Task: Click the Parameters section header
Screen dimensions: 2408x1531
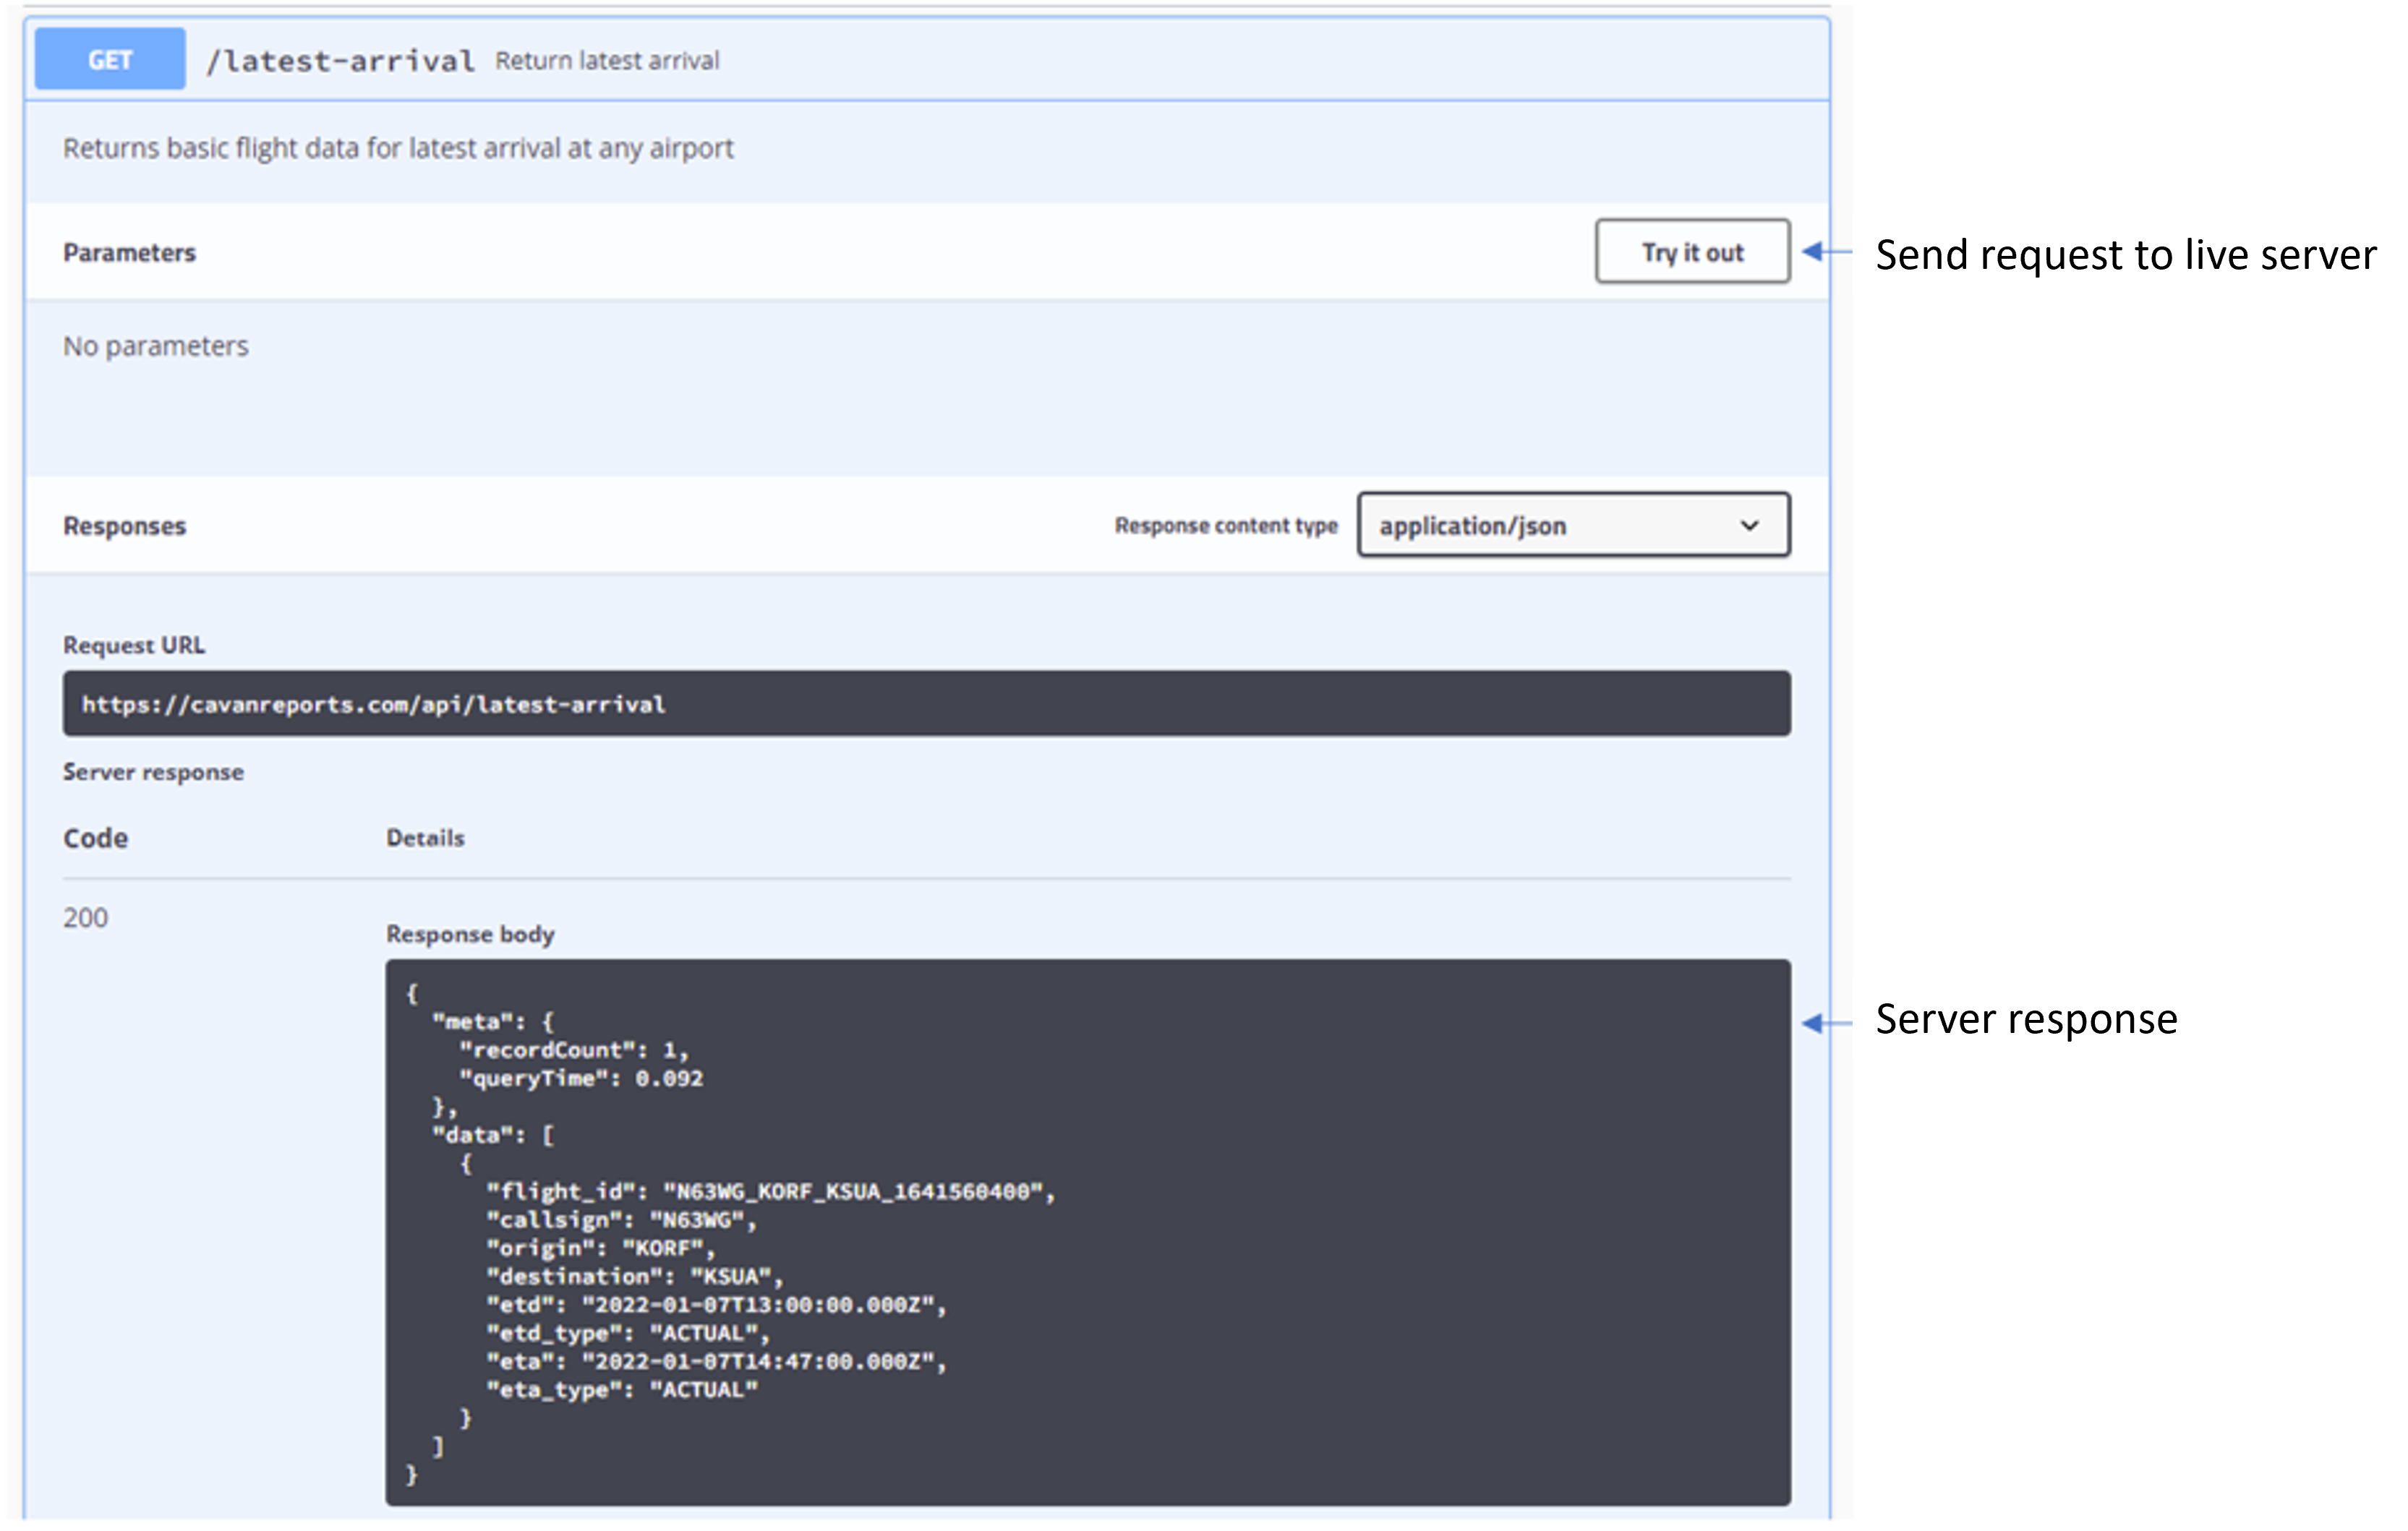Action: pos(130,253)
